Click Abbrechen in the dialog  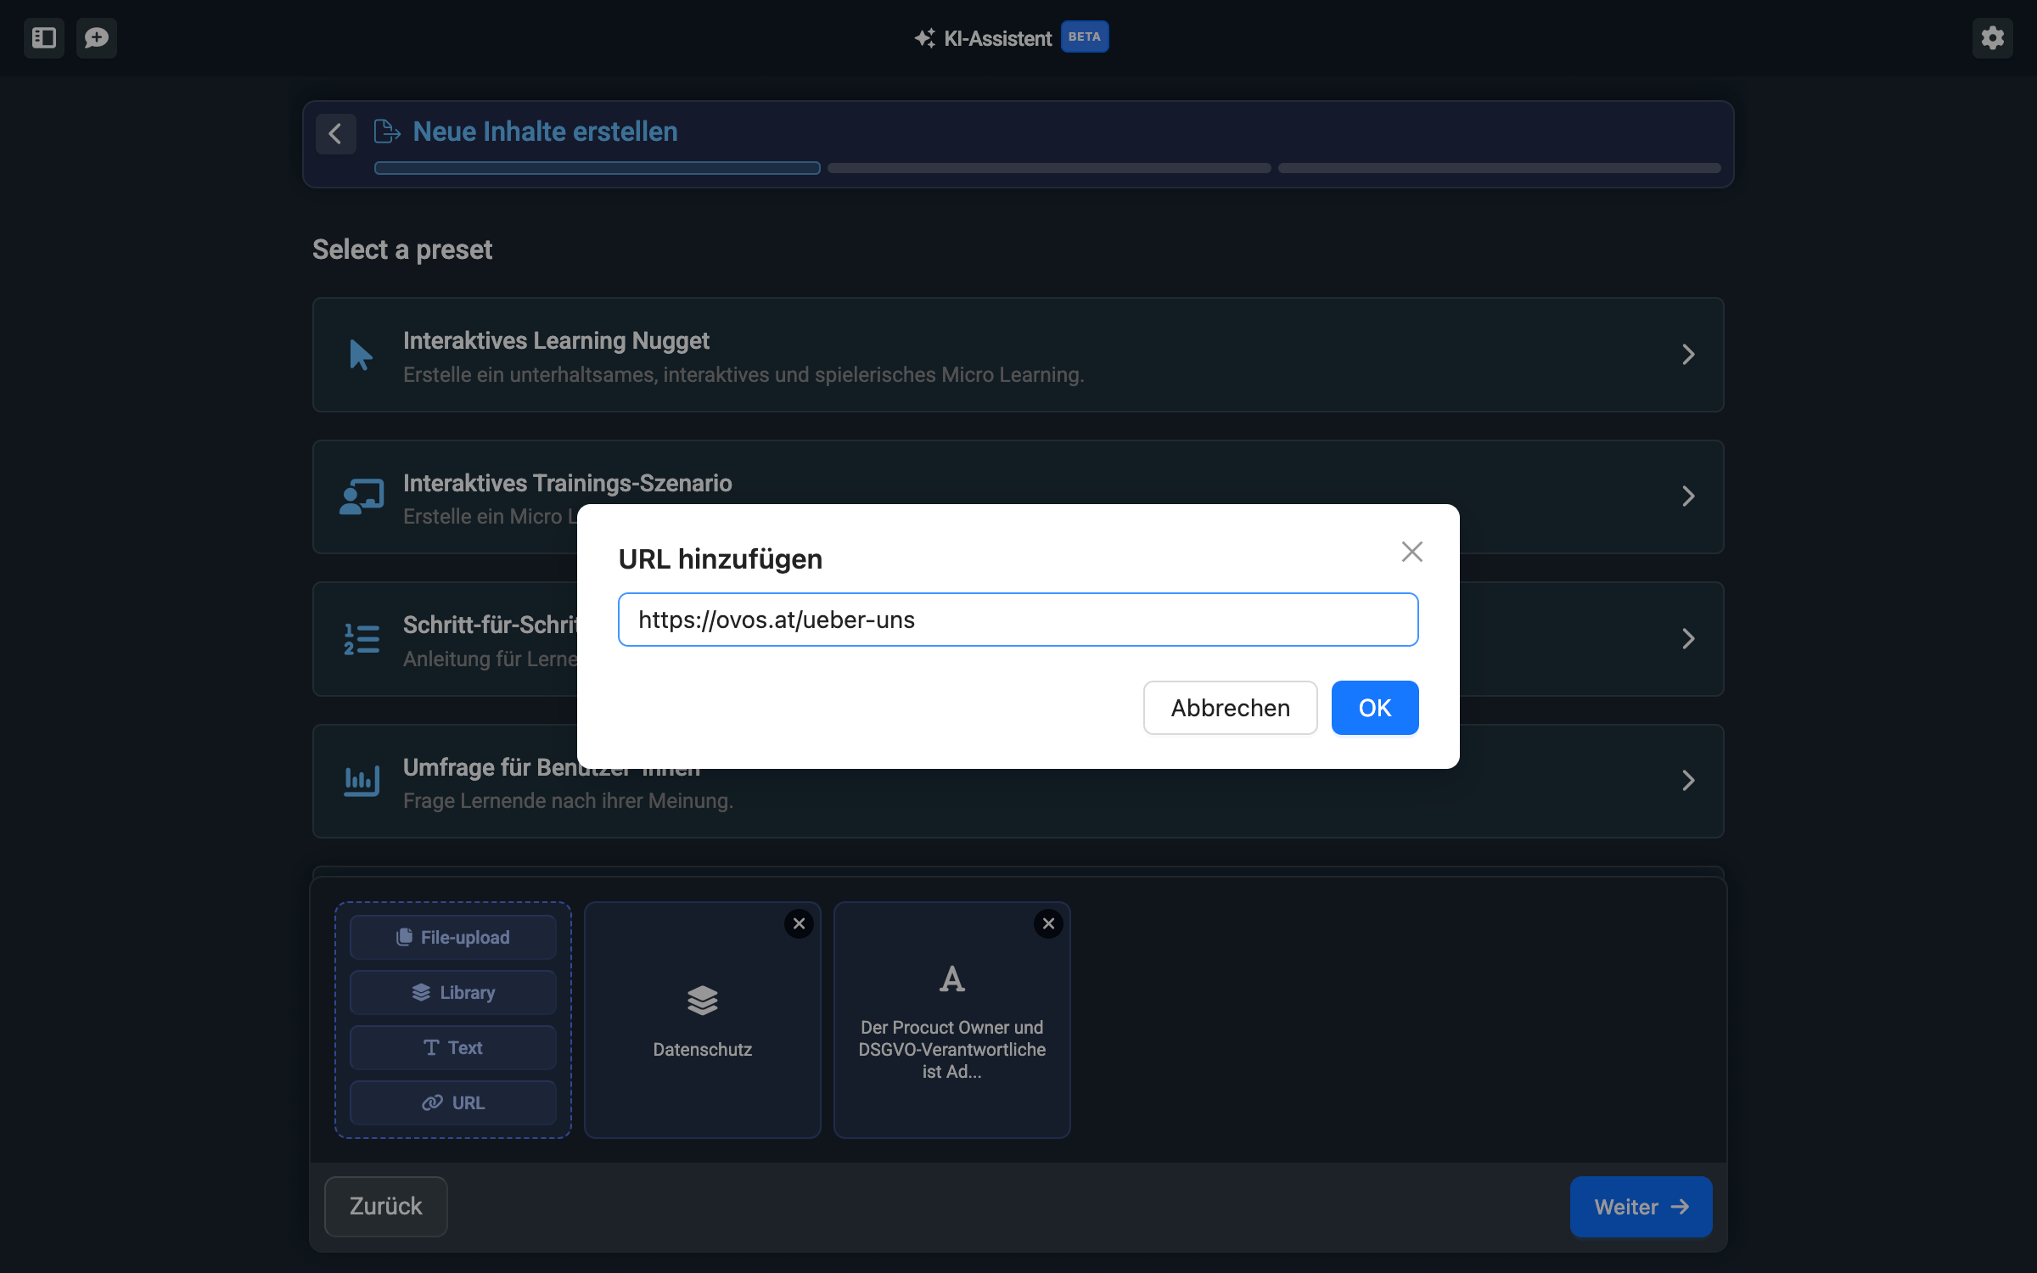pyautogui.click(x=1230, y=708)
